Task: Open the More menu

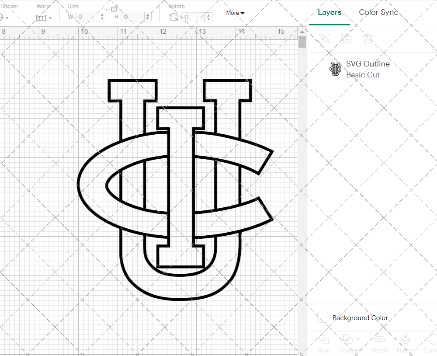Action: pos(235,13)
